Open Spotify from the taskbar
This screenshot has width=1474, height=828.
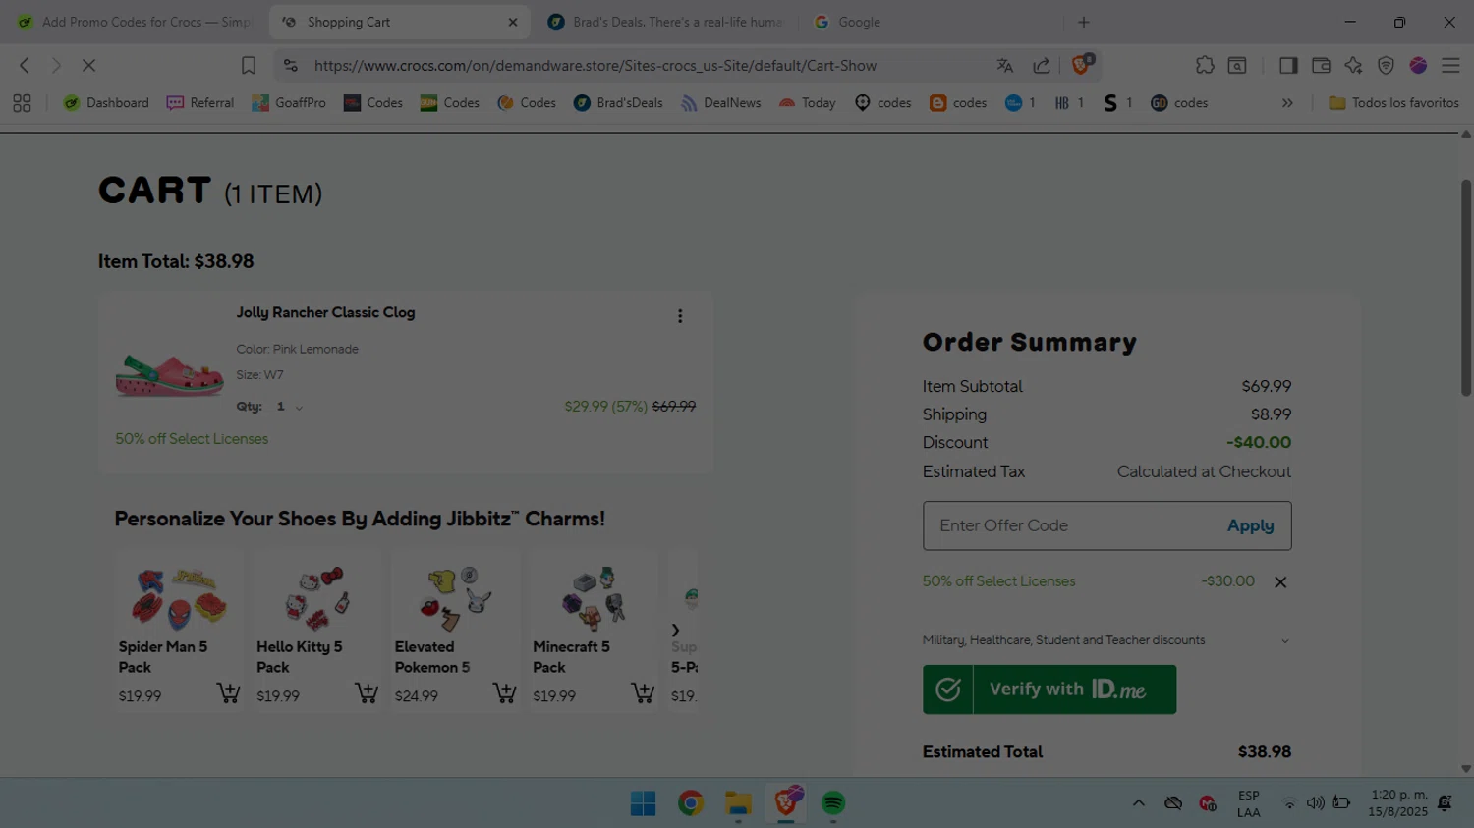[x=833, y=803]
